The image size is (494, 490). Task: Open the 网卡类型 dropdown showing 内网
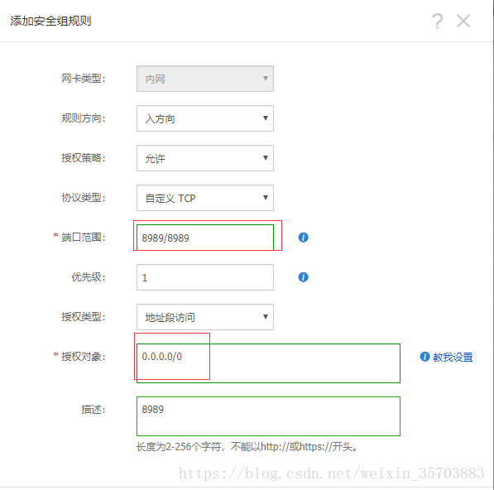click(x=205, y=79)
